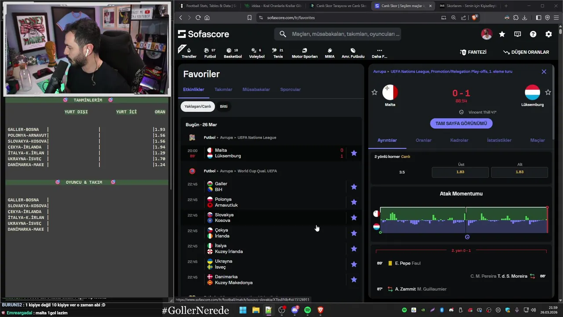Image resolution: width=563 pixels, height=317 pixels.
Task: Open the user profile avatar
Action: [x=486, y=34]
